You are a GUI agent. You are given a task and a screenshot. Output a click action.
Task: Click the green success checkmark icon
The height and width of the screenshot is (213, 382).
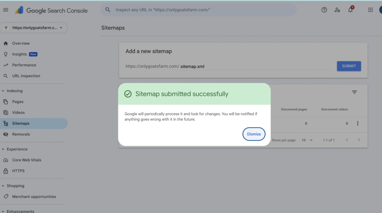128,94
